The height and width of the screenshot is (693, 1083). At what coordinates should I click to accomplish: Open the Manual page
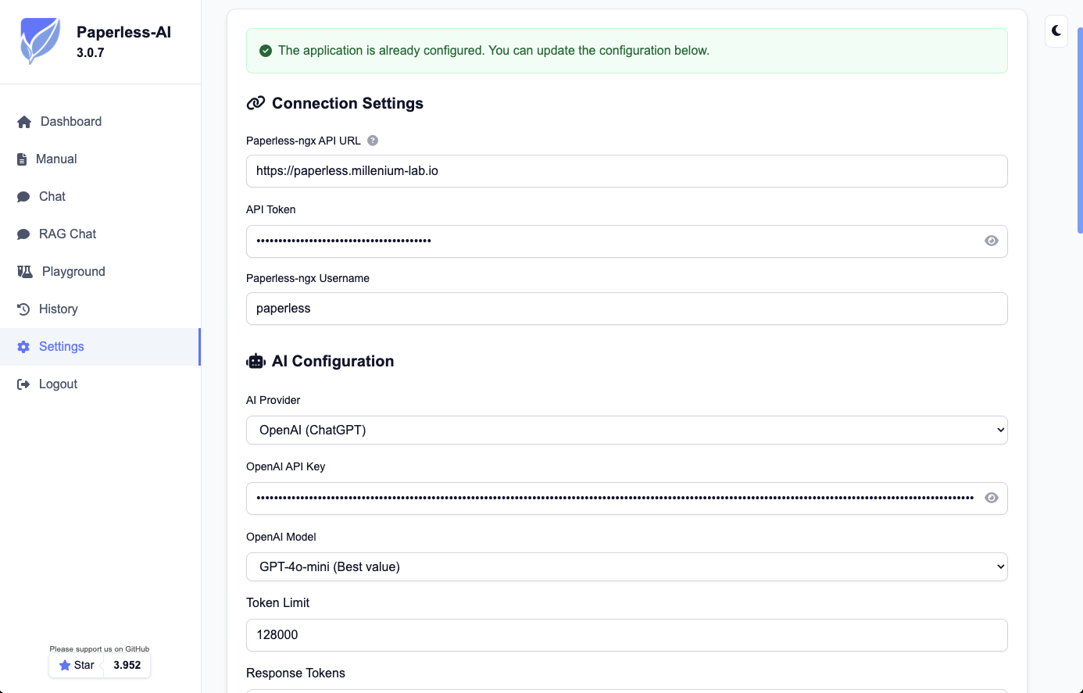(x=100, y=159)
